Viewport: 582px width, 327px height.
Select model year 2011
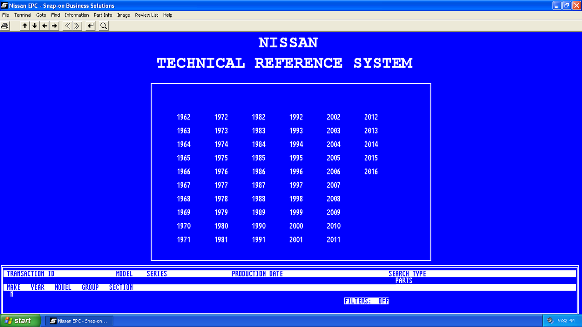(x=333, y=240)
